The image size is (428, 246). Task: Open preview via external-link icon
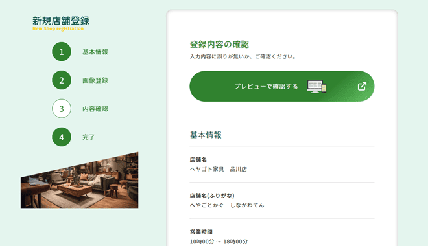point(362,86)
